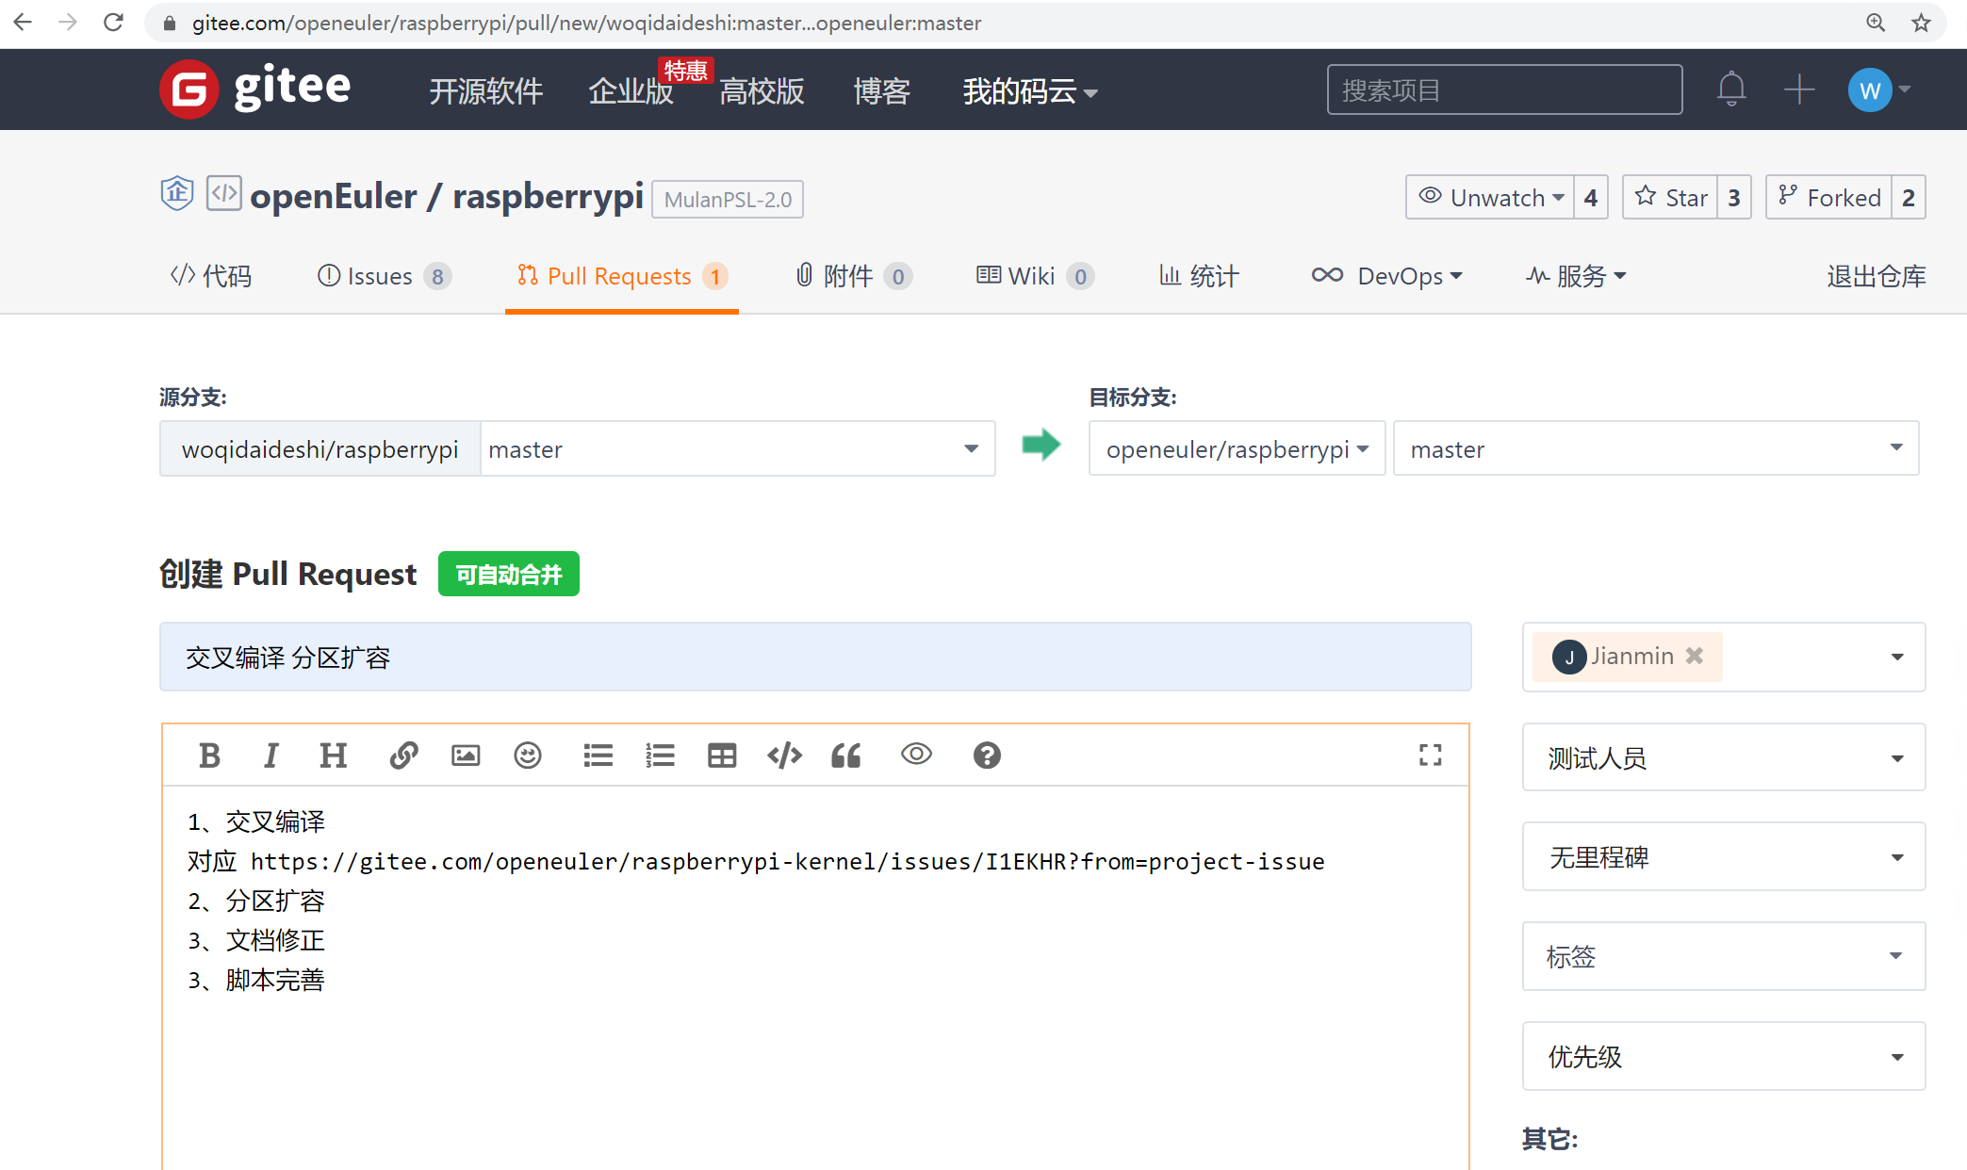Click the italic formatting icon

270,756
